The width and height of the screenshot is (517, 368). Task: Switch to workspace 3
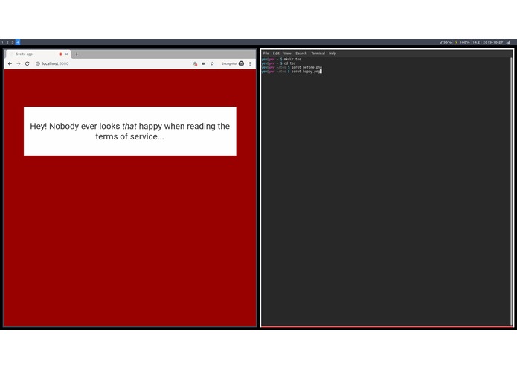pos(13,42)
